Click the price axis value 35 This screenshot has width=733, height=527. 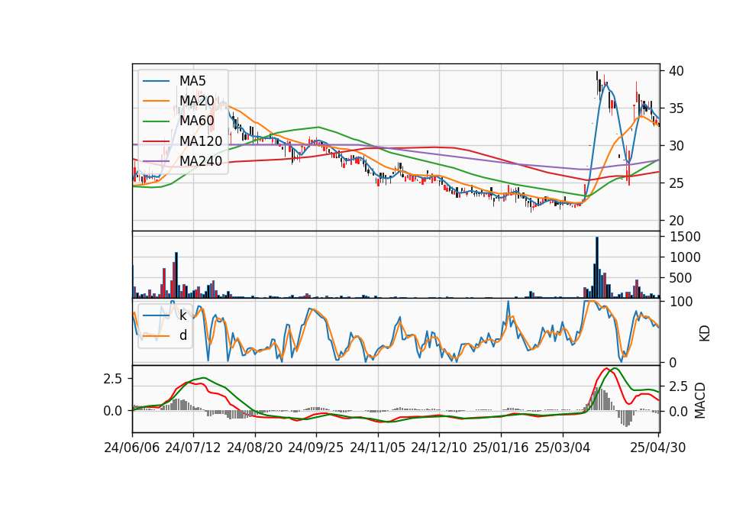point(676,108)
